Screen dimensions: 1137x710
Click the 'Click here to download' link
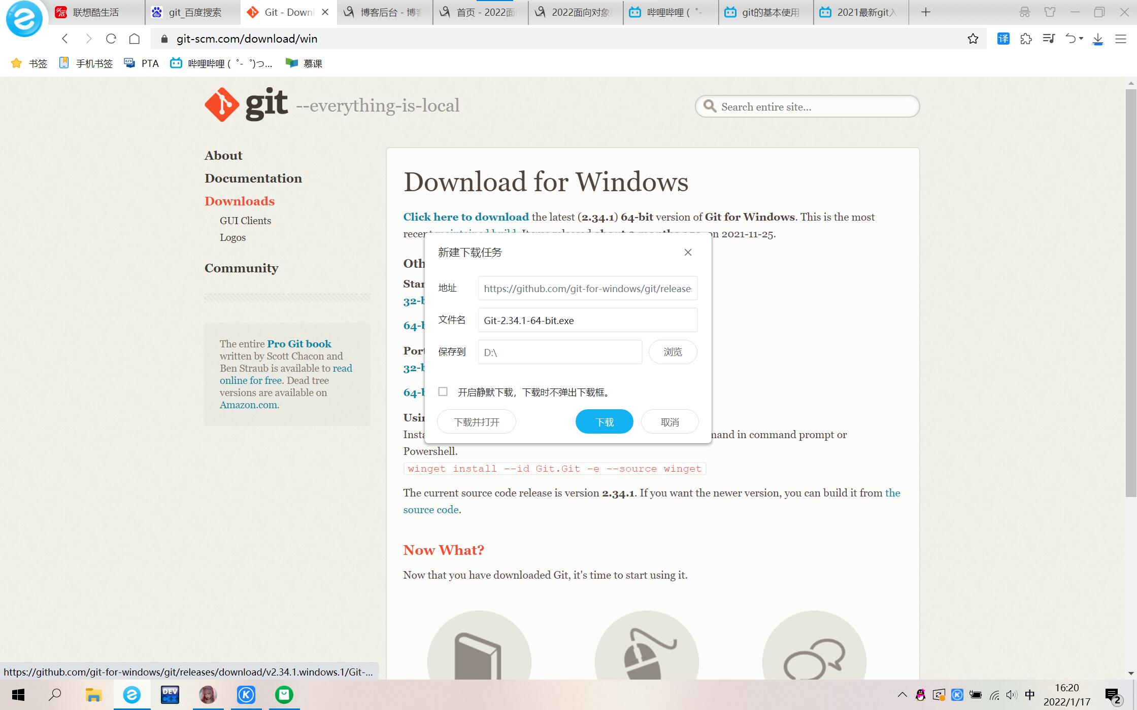[465, 217]
